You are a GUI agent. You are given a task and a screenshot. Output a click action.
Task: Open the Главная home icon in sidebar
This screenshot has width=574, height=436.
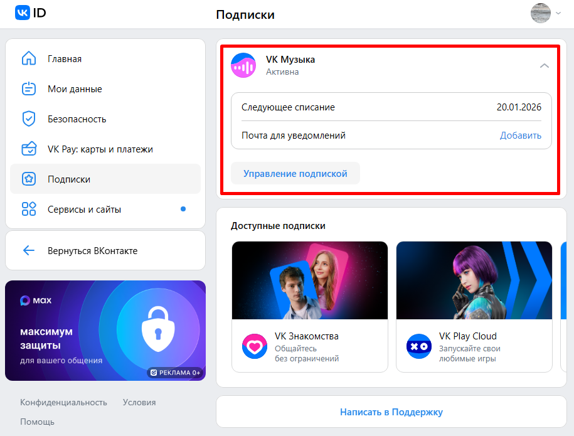click(x=28, y=58)
